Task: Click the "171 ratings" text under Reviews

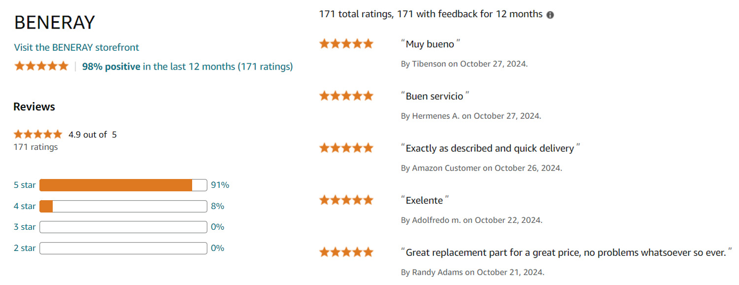Action: (35, 147)
